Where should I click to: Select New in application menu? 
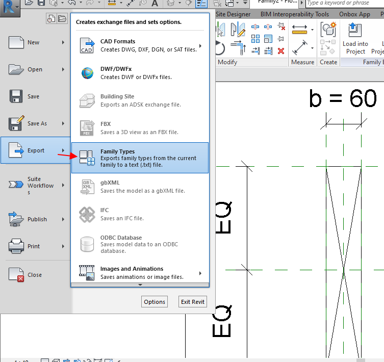click(x=36, y=42)
